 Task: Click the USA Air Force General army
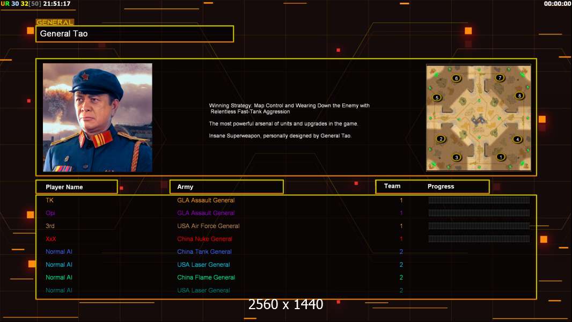pyautogui.click(x=208, y=226)
